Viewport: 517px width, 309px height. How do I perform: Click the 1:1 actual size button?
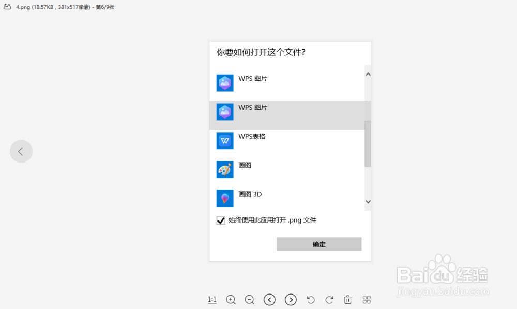click(x=212, y=300)
